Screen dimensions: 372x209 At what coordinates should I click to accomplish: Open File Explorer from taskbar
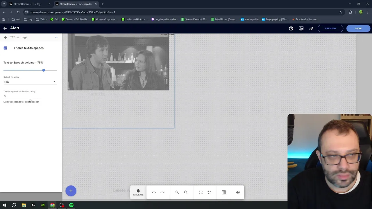[24, 205]
